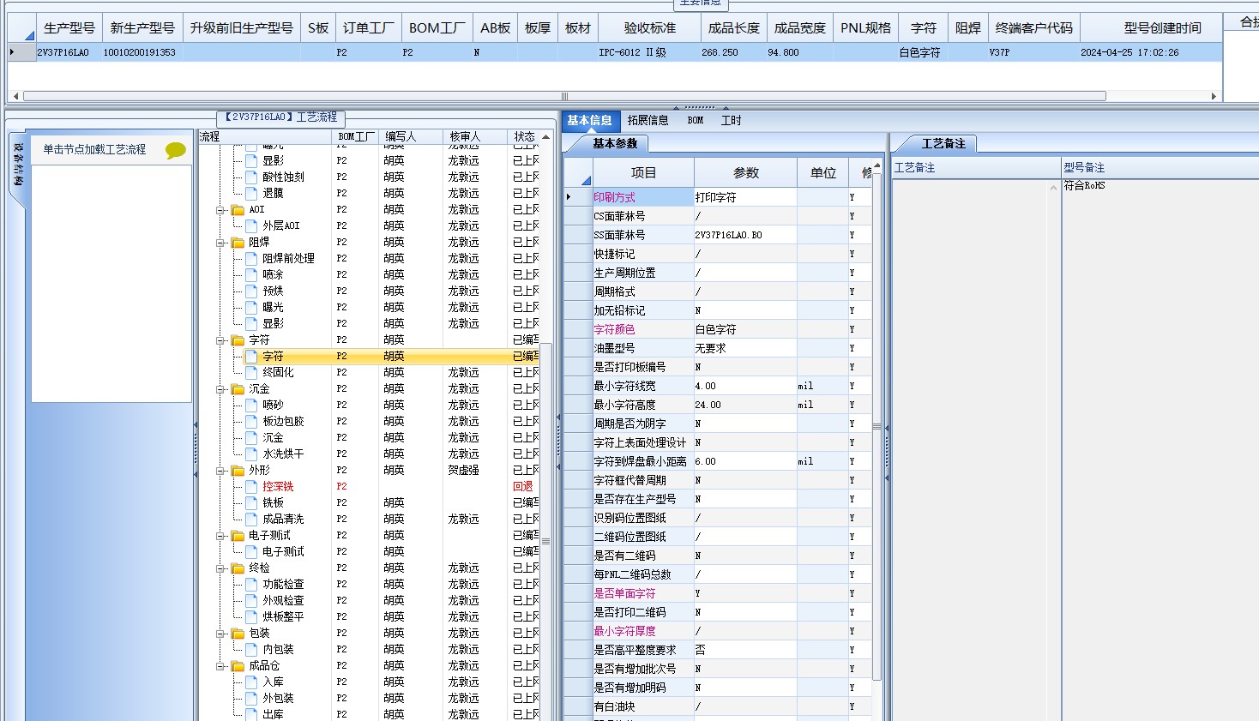This screenshot has width=1259, height=721.
Task: Click the 2024-04-25 17:02:26 timestamp cell
Action: [1151, 52]
